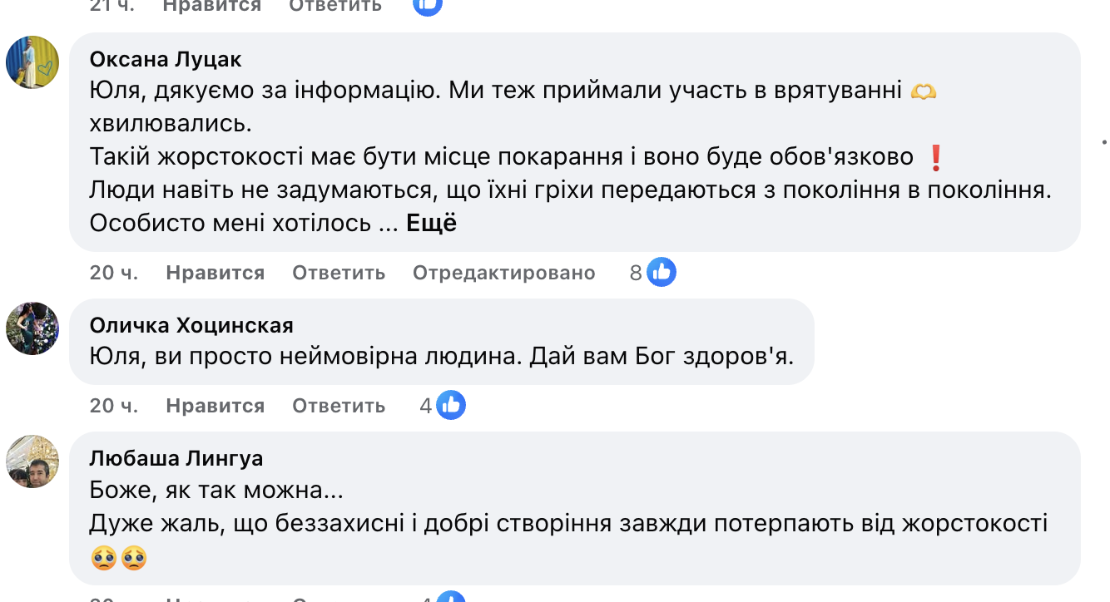
Task: Click the like reaction icon beside count 4
Action: point(452,406)
